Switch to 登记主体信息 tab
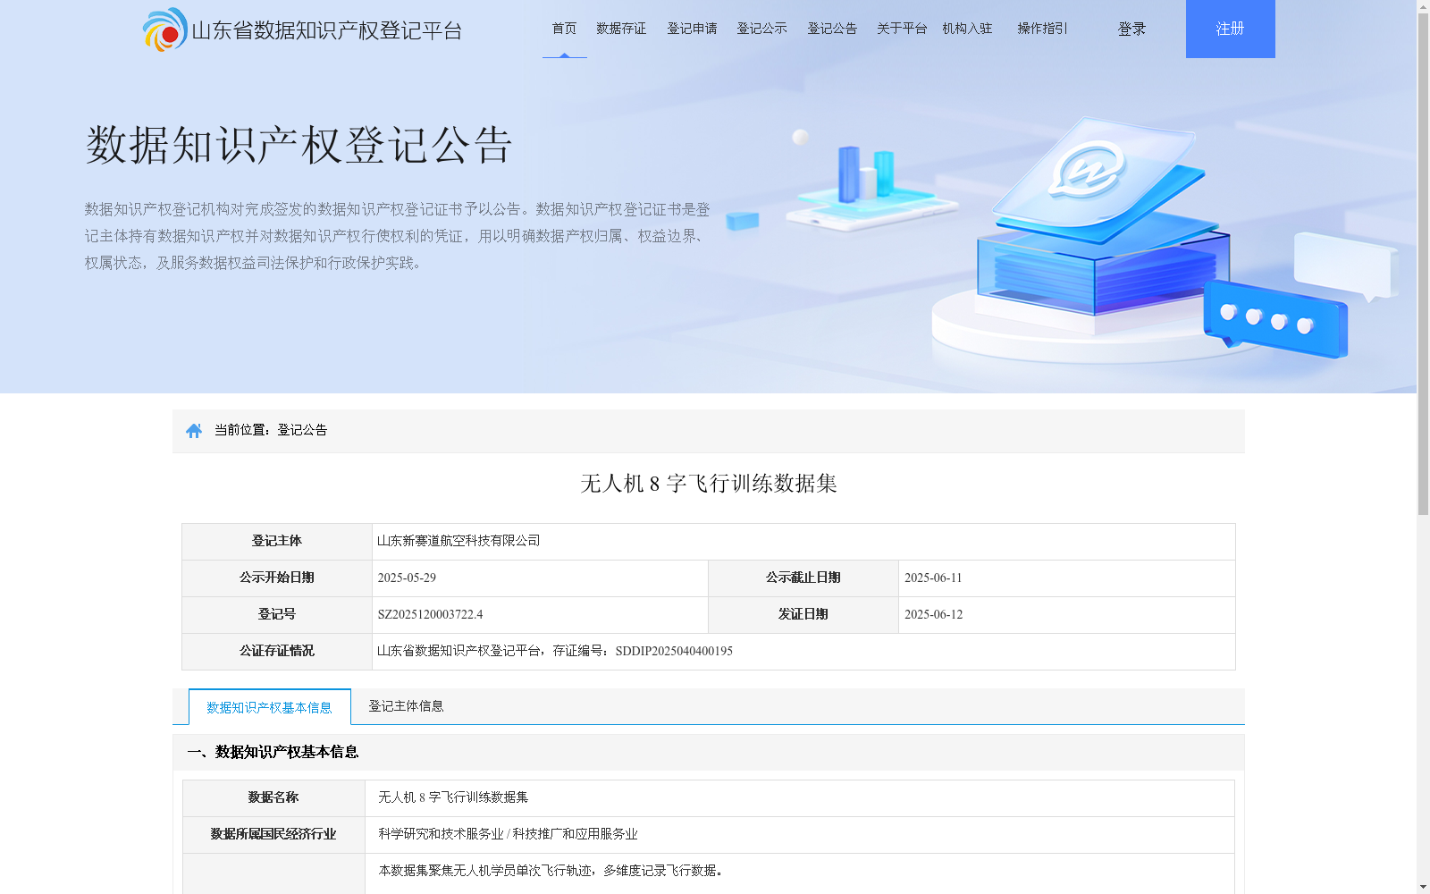The height and width of the screenshot is (894, 1430). 406,706
